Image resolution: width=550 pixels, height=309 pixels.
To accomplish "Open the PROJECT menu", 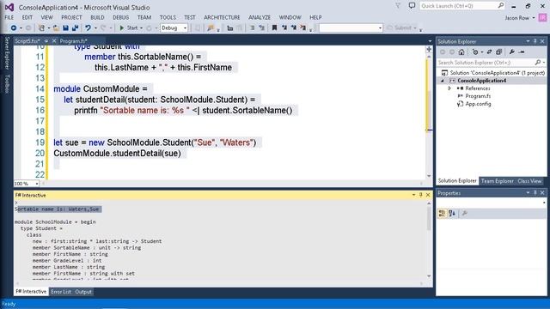I will pos(71,17).
